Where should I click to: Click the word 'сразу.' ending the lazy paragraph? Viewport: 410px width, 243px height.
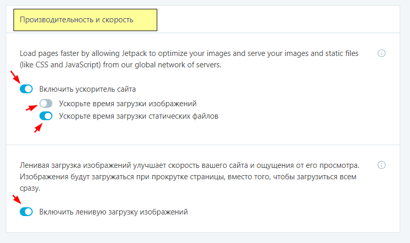[30, 188]
